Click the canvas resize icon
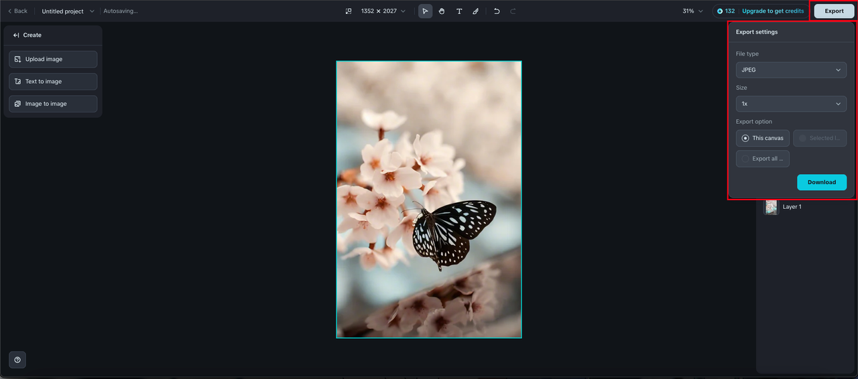 point(349,11)
